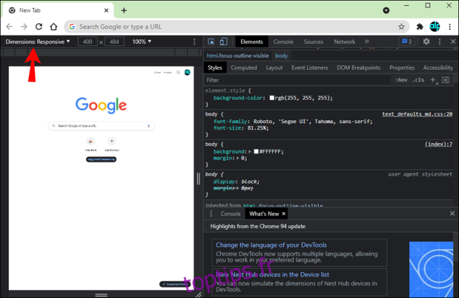Click the #FFFFFF background color swatch
459x298 pixels.
[x=256, y=152]
